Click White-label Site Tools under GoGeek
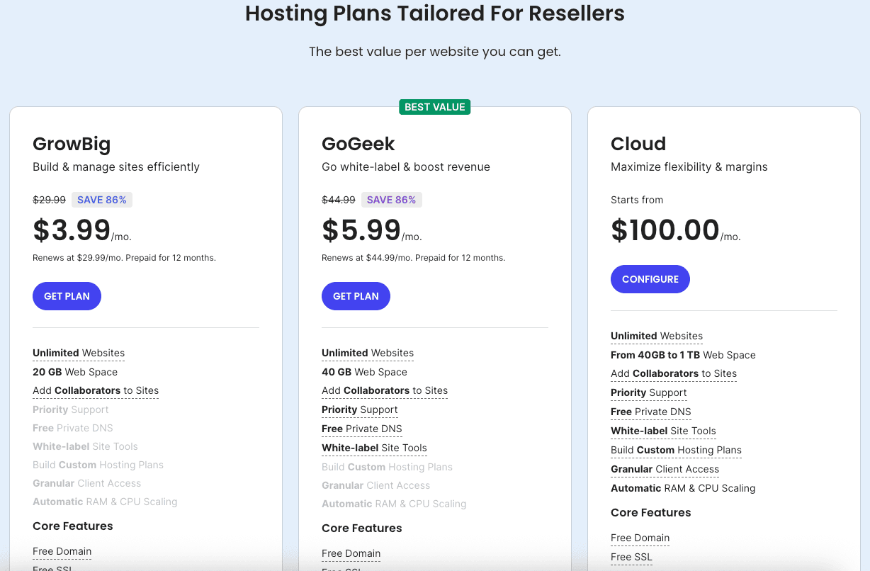This screenshot has height=571, width=870. point(374,448)
